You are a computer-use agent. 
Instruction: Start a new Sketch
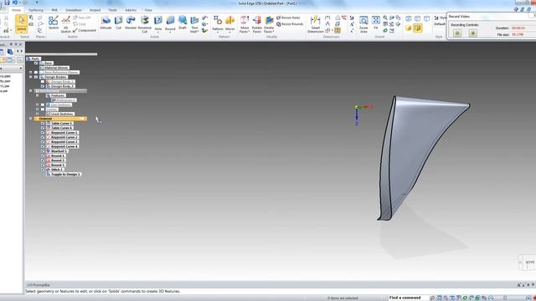[54, 23]
